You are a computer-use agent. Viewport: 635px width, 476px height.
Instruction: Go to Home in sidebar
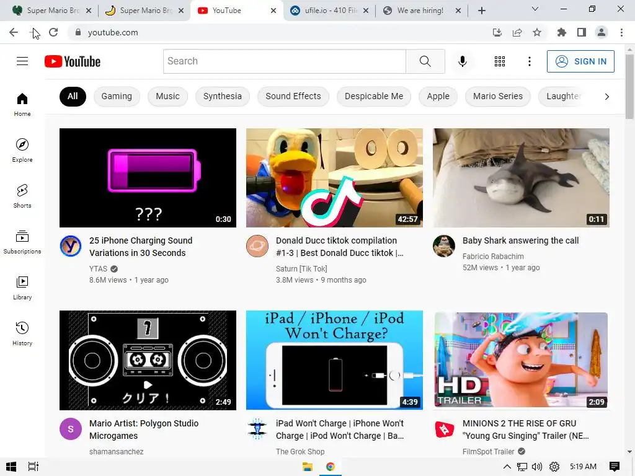22,104
